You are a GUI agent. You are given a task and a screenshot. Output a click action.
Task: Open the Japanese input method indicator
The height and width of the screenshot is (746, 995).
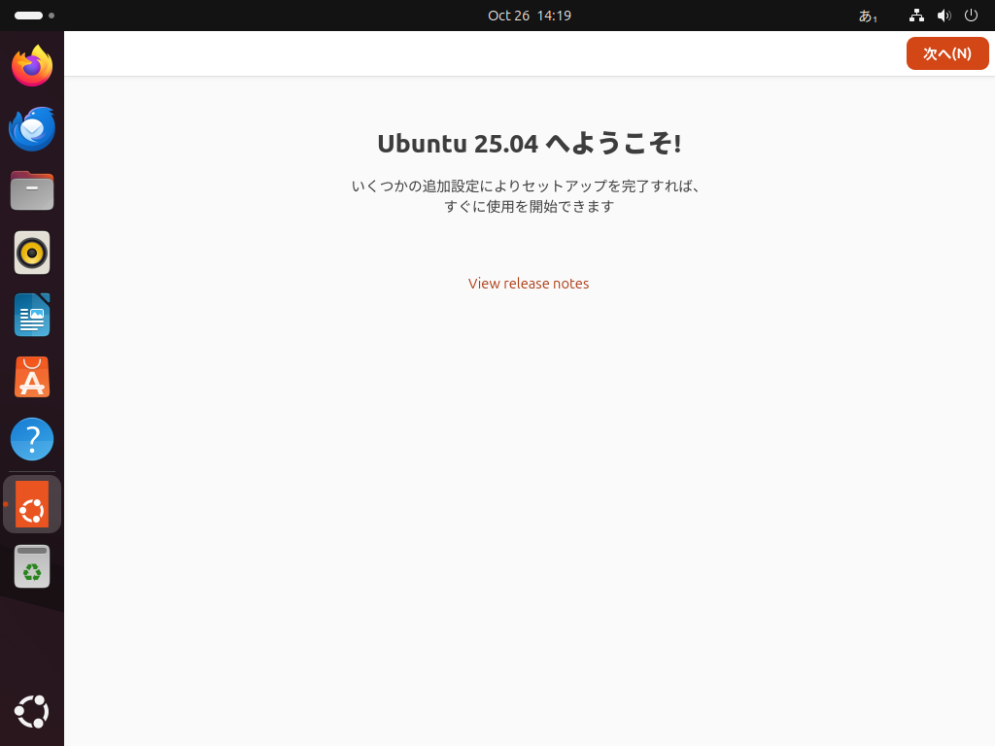(868, 16)
